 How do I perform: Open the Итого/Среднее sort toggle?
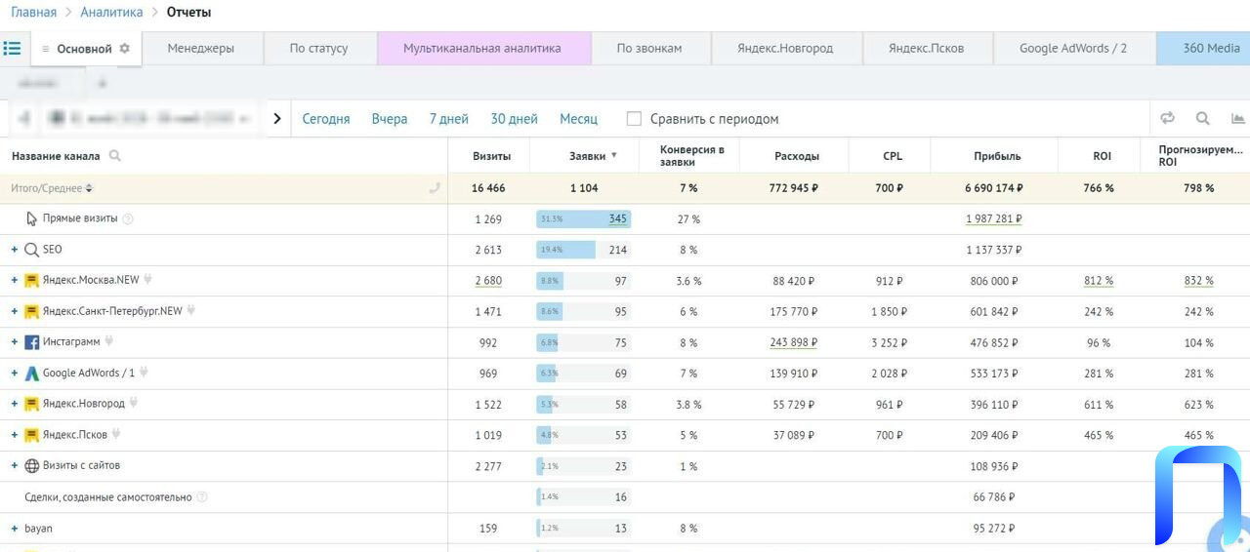click(x=90, y=188)
